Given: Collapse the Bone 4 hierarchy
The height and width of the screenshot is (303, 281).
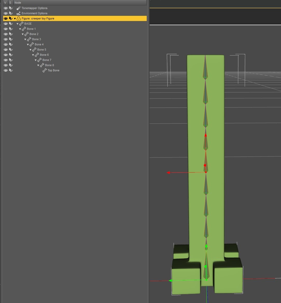Looking at the screenshot, I should click(28, 44).
